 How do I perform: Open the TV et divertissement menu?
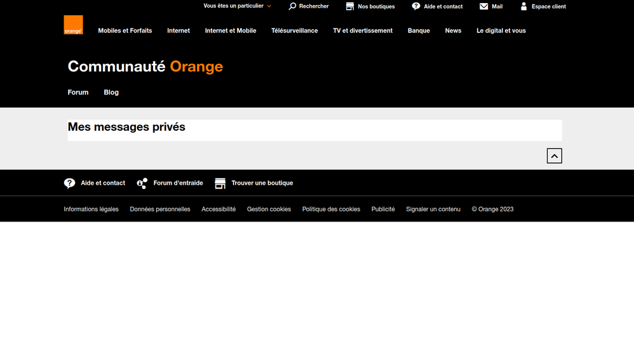point(363,30)
